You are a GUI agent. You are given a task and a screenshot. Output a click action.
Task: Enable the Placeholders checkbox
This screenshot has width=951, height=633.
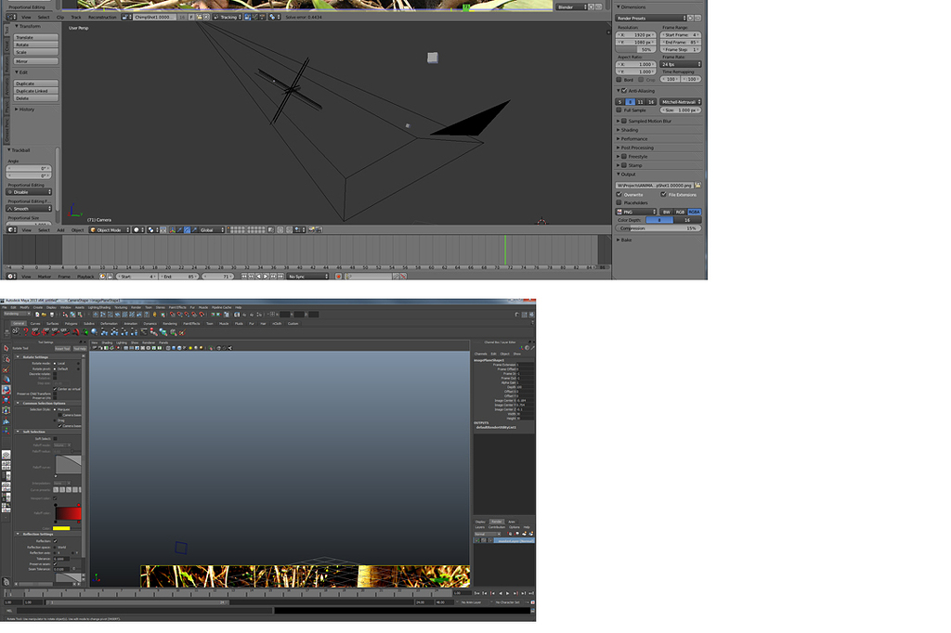[619, 202]
